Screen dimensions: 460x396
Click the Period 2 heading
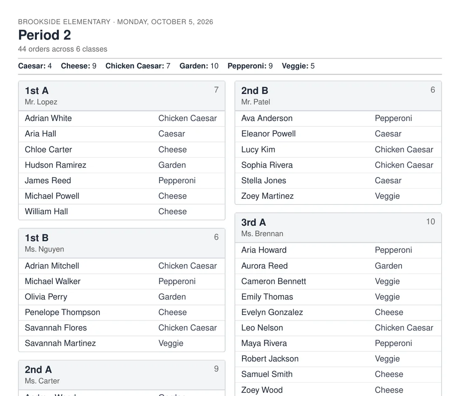coord(45,35)
